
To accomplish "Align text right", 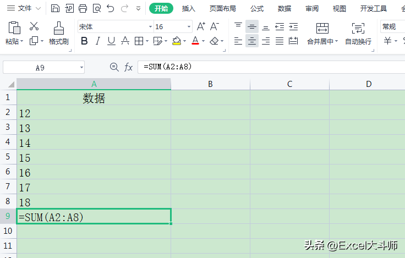I will tap(266, 41).
